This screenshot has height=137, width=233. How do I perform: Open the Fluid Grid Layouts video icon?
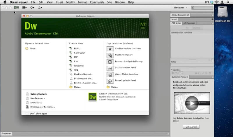click(110, 55)
